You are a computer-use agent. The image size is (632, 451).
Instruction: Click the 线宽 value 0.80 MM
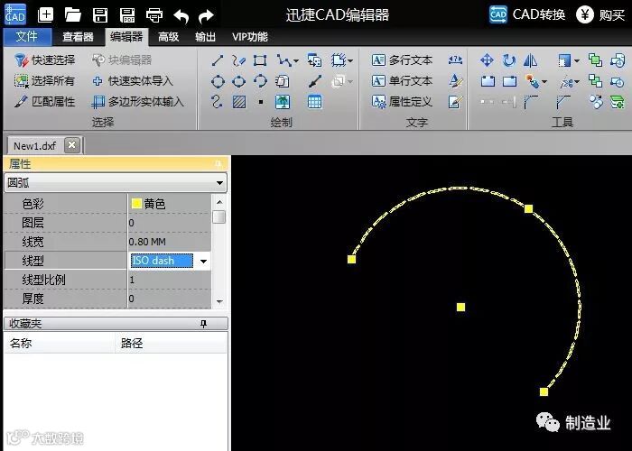click(170, 242)
